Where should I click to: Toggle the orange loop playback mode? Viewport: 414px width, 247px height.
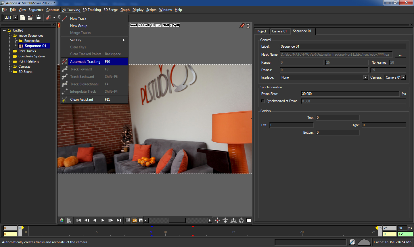[x=134, y=220]
